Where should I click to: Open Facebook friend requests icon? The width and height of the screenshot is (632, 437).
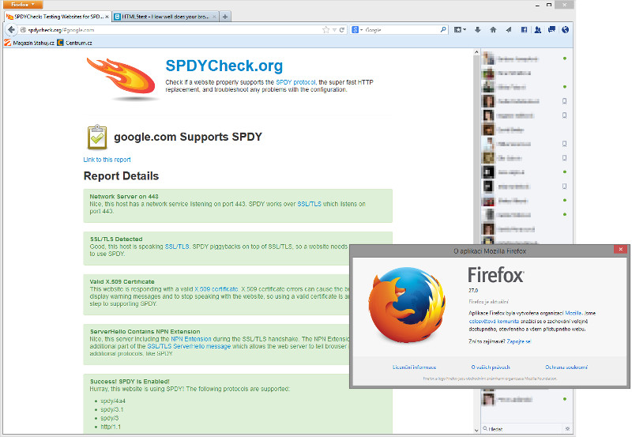tap(538, 30)
